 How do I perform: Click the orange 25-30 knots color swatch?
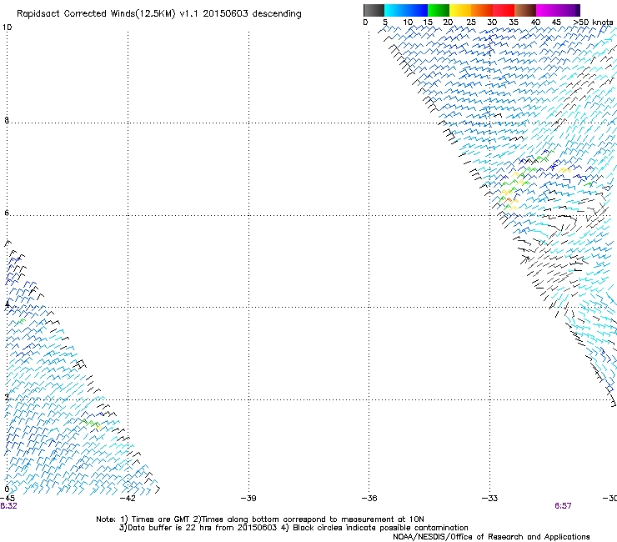[x=482, y=10]
